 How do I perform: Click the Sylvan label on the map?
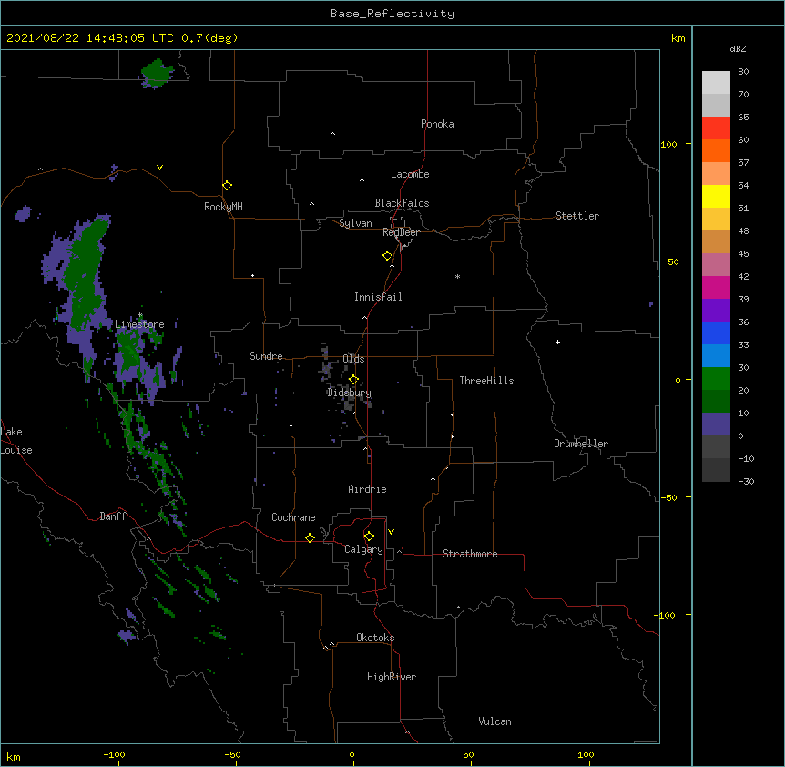[x=355, y=223]
